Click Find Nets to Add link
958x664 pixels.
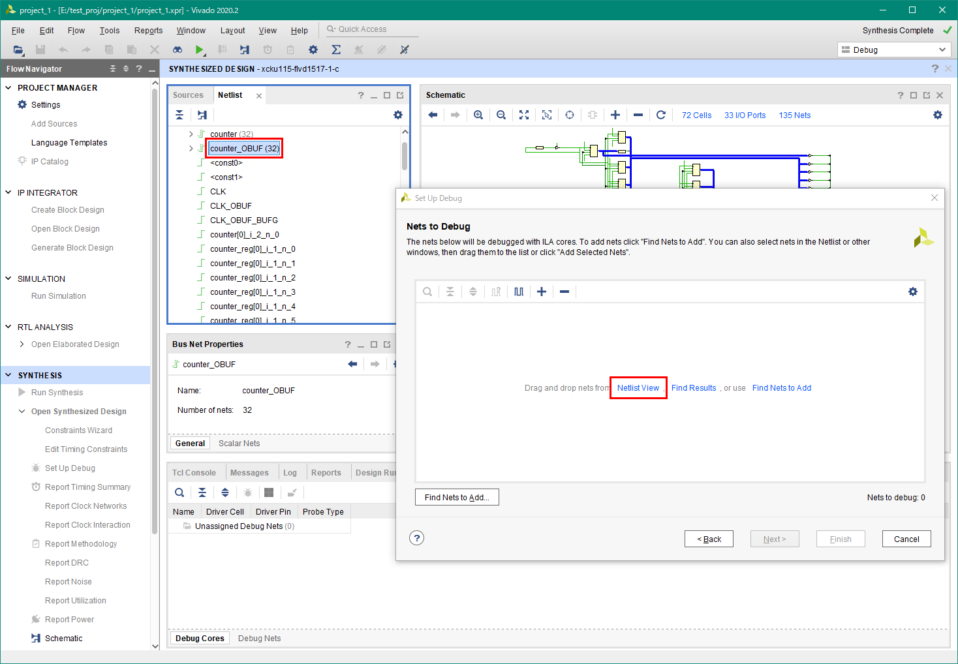[x=782, y=387]
